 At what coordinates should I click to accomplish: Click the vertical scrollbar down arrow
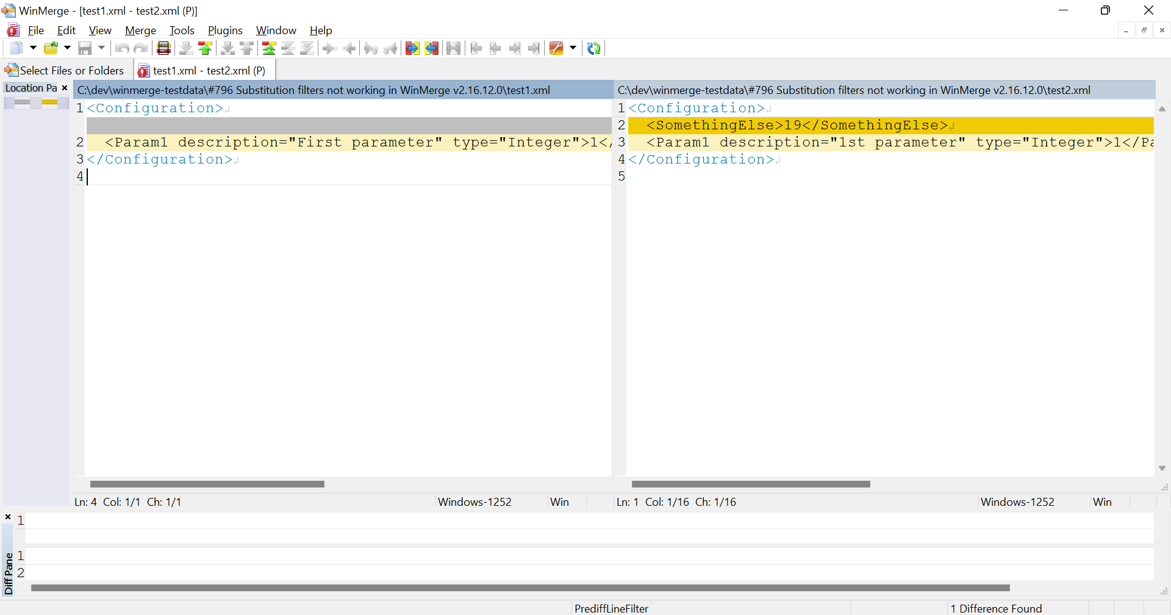click(x=1162, y=469)
